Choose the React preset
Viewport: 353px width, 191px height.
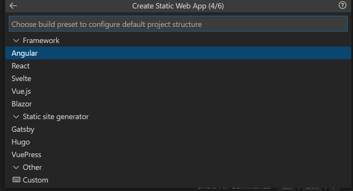tap(21, 66)
